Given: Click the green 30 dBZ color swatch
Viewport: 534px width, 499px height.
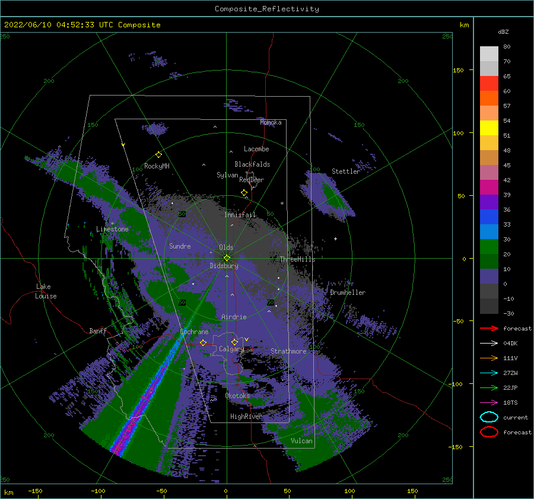Looking at the screenshot, I should pos(489,246).
